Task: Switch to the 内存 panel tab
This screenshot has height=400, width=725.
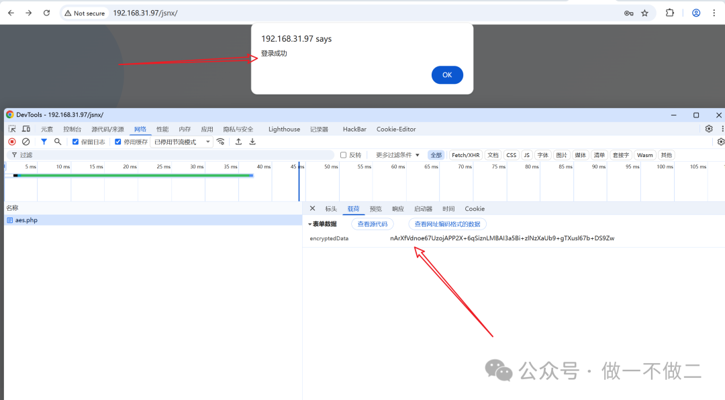Action: (x=185, y=130)
